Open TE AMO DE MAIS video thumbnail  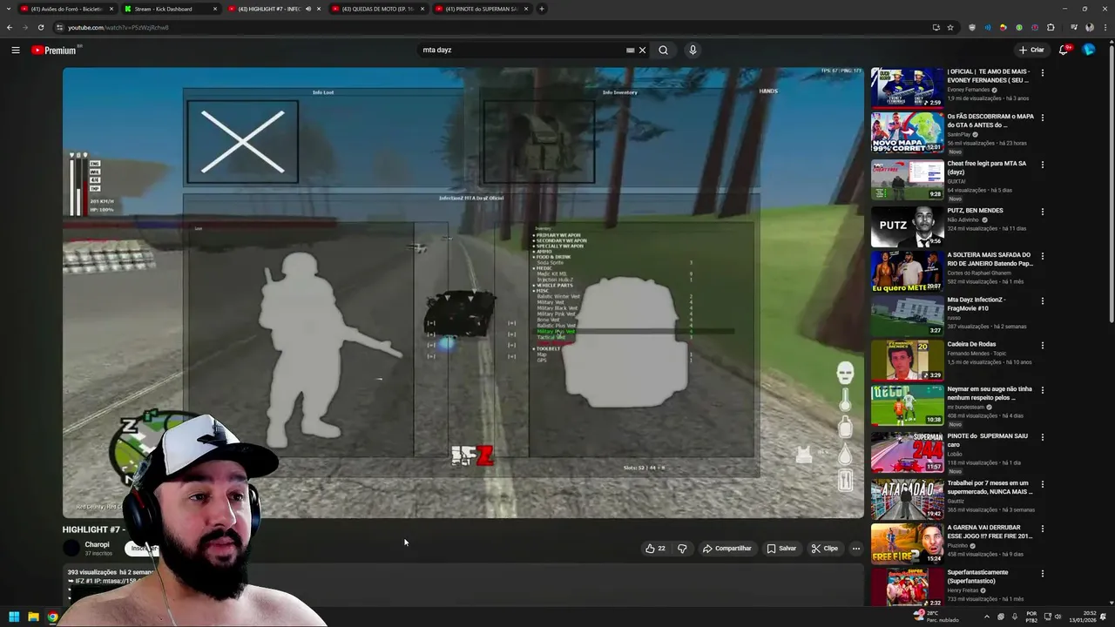coord(907,87)
